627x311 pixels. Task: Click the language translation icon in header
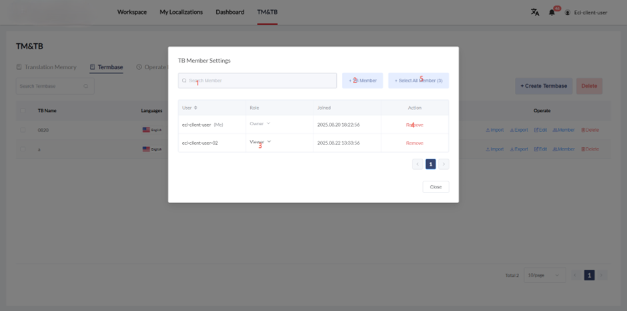click(534, 12)
